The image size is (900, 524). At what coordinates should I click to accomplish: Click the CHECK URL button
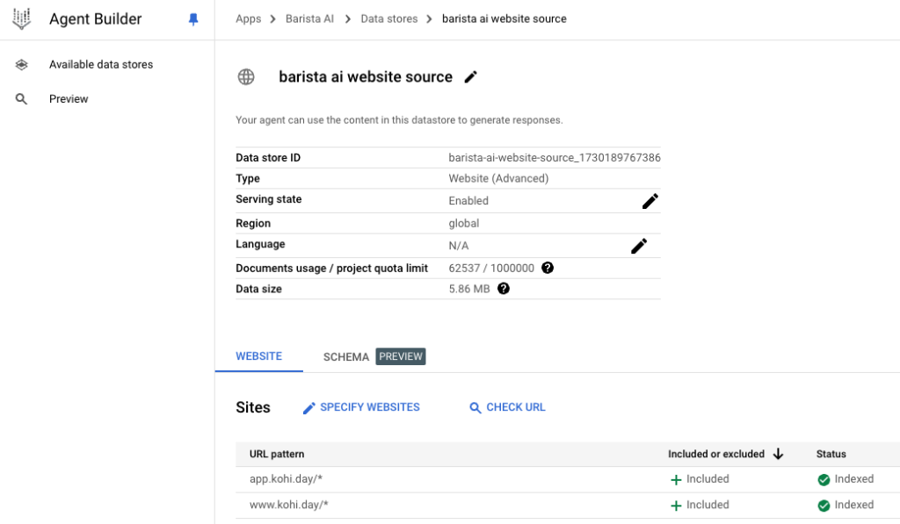(507, 407)
